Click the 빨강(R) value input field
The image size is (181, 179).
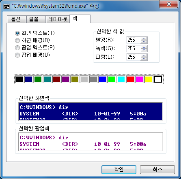pyautogui.click(x=134, y=40)
